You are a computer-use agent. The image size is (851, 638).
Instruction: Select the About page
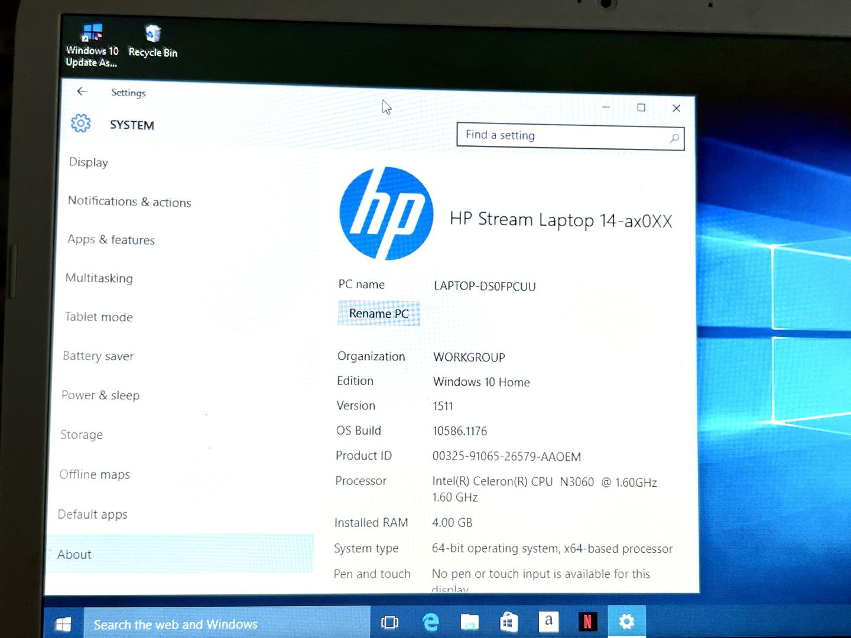click(180, 554)
